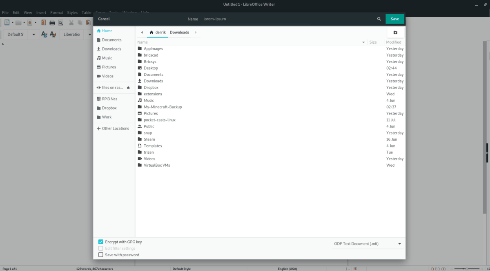
Task: Click Writer's Cut scissors icon
Action: [71, 22]
